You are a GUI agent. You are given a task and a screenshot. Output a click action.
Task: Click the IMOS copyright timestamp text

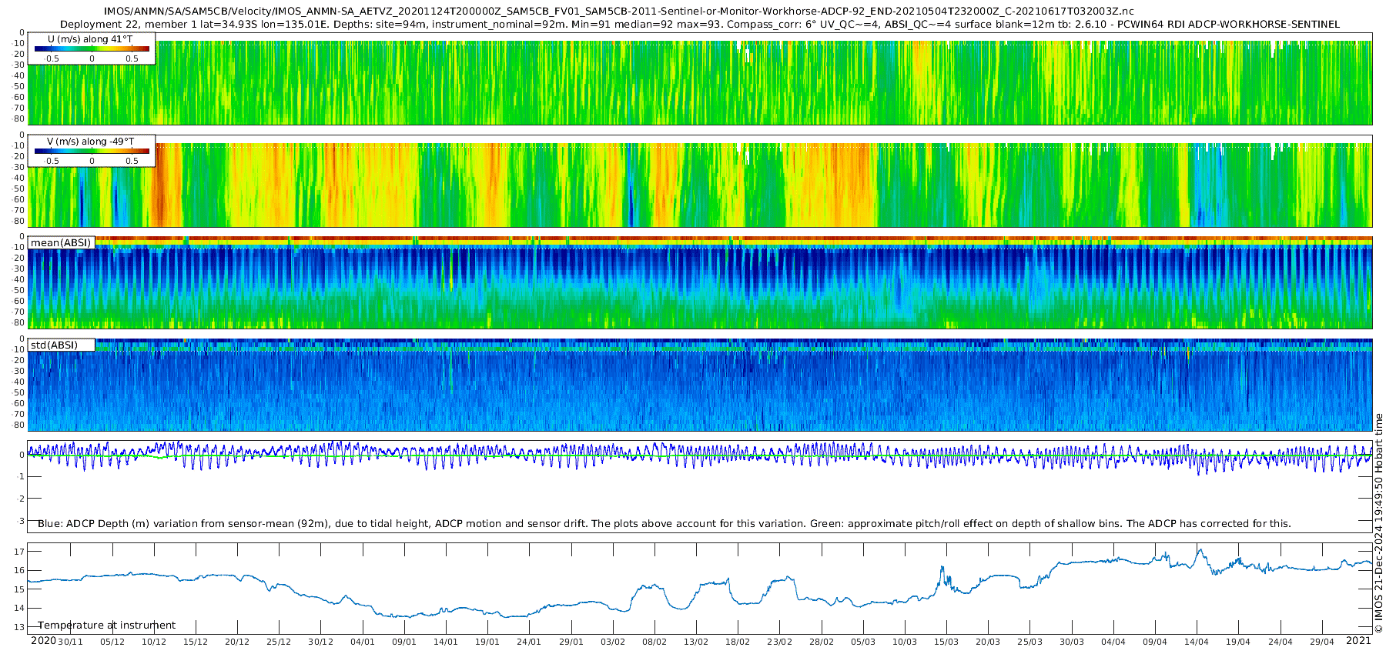1378,523
